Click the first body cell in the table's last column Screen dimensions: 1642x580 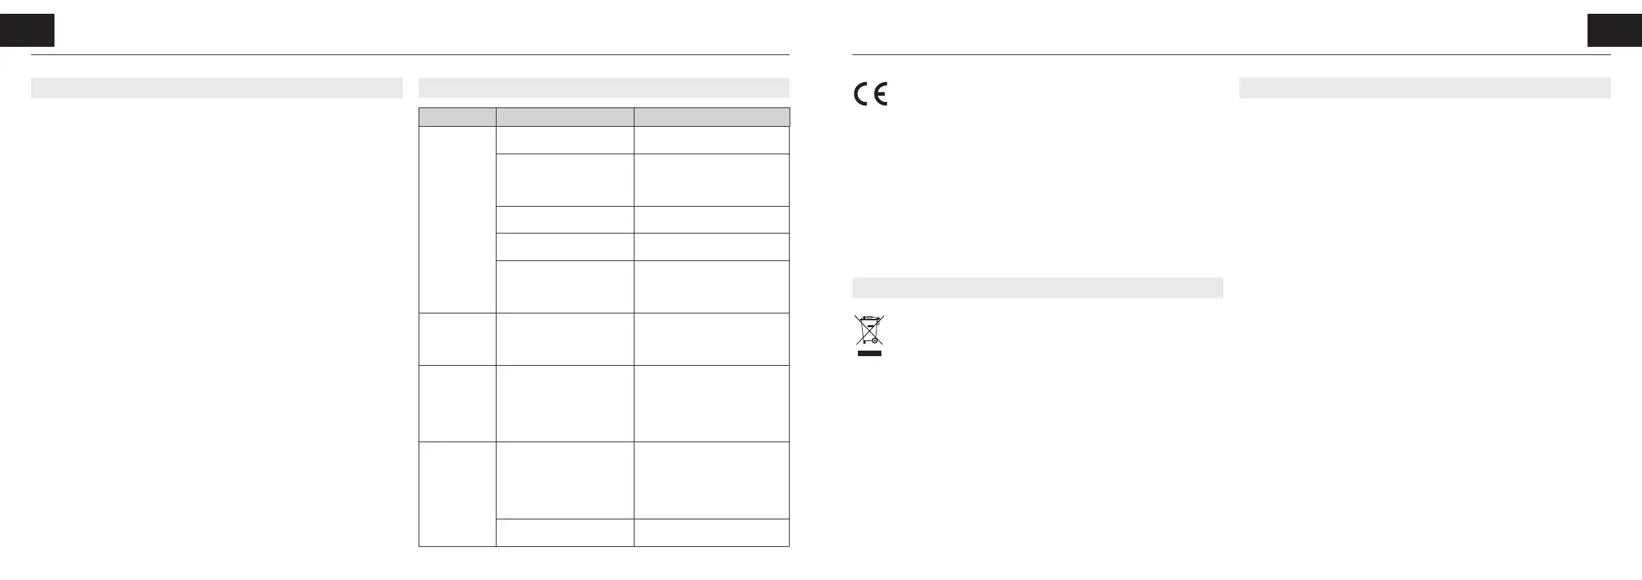tap(712, 140)
